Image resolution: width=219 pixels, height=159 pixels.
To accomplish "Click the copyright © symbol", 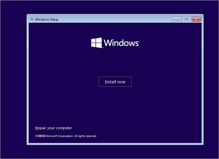I will pos(37,136).
